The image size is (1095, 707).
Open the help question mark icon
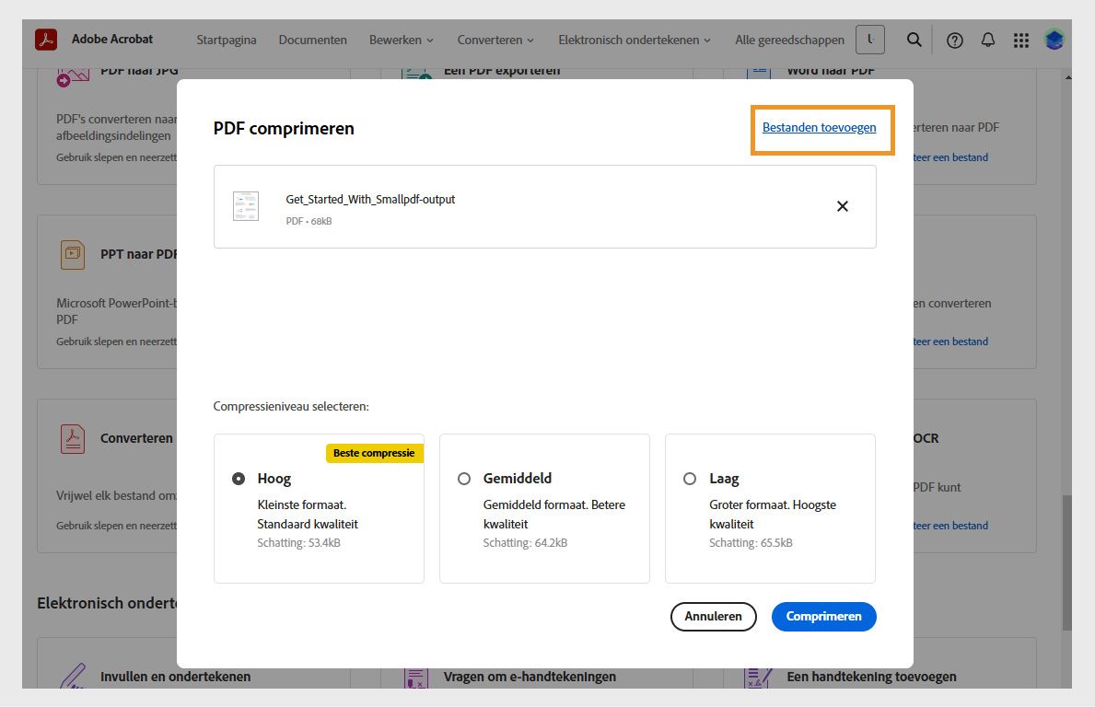coord(955,40)
